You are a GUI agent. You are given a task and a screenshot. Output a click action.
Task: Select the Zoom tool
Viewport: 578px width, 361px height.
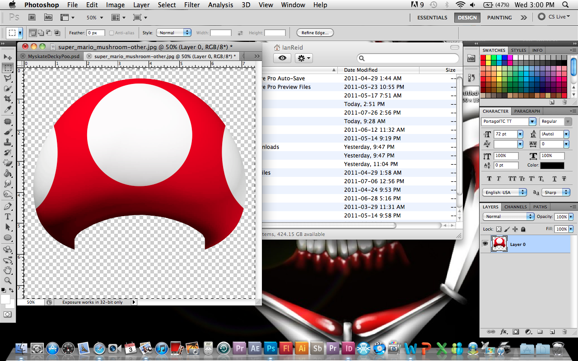coord(8,281)
